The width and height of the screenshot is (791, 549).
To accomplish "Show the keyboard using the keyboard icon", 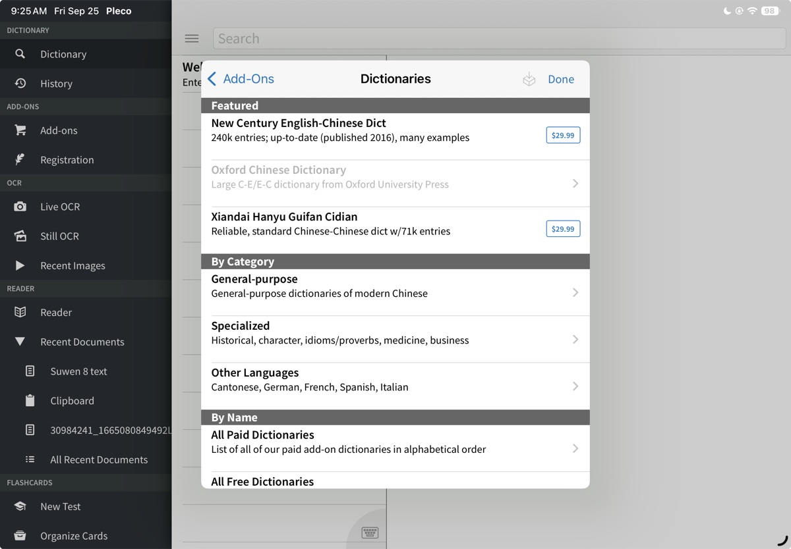I will (x=370, y=532).
